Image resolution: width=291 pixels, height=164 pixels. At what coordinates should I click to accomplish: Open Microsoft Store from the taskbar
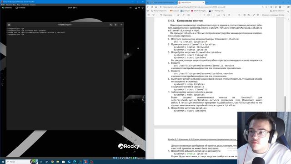click(63, 162)
